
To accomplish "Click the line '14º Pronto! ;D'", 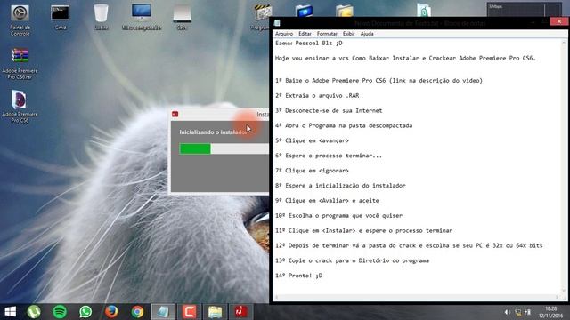I will (x=299, y=276).
